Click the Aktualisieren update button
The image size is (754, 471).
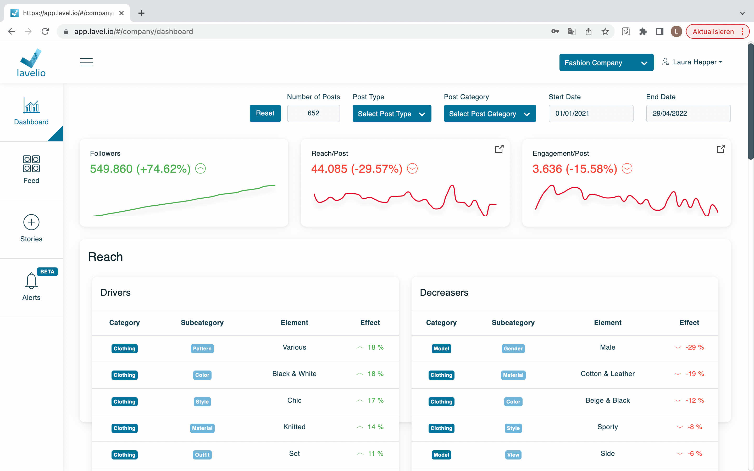[713, 31]
